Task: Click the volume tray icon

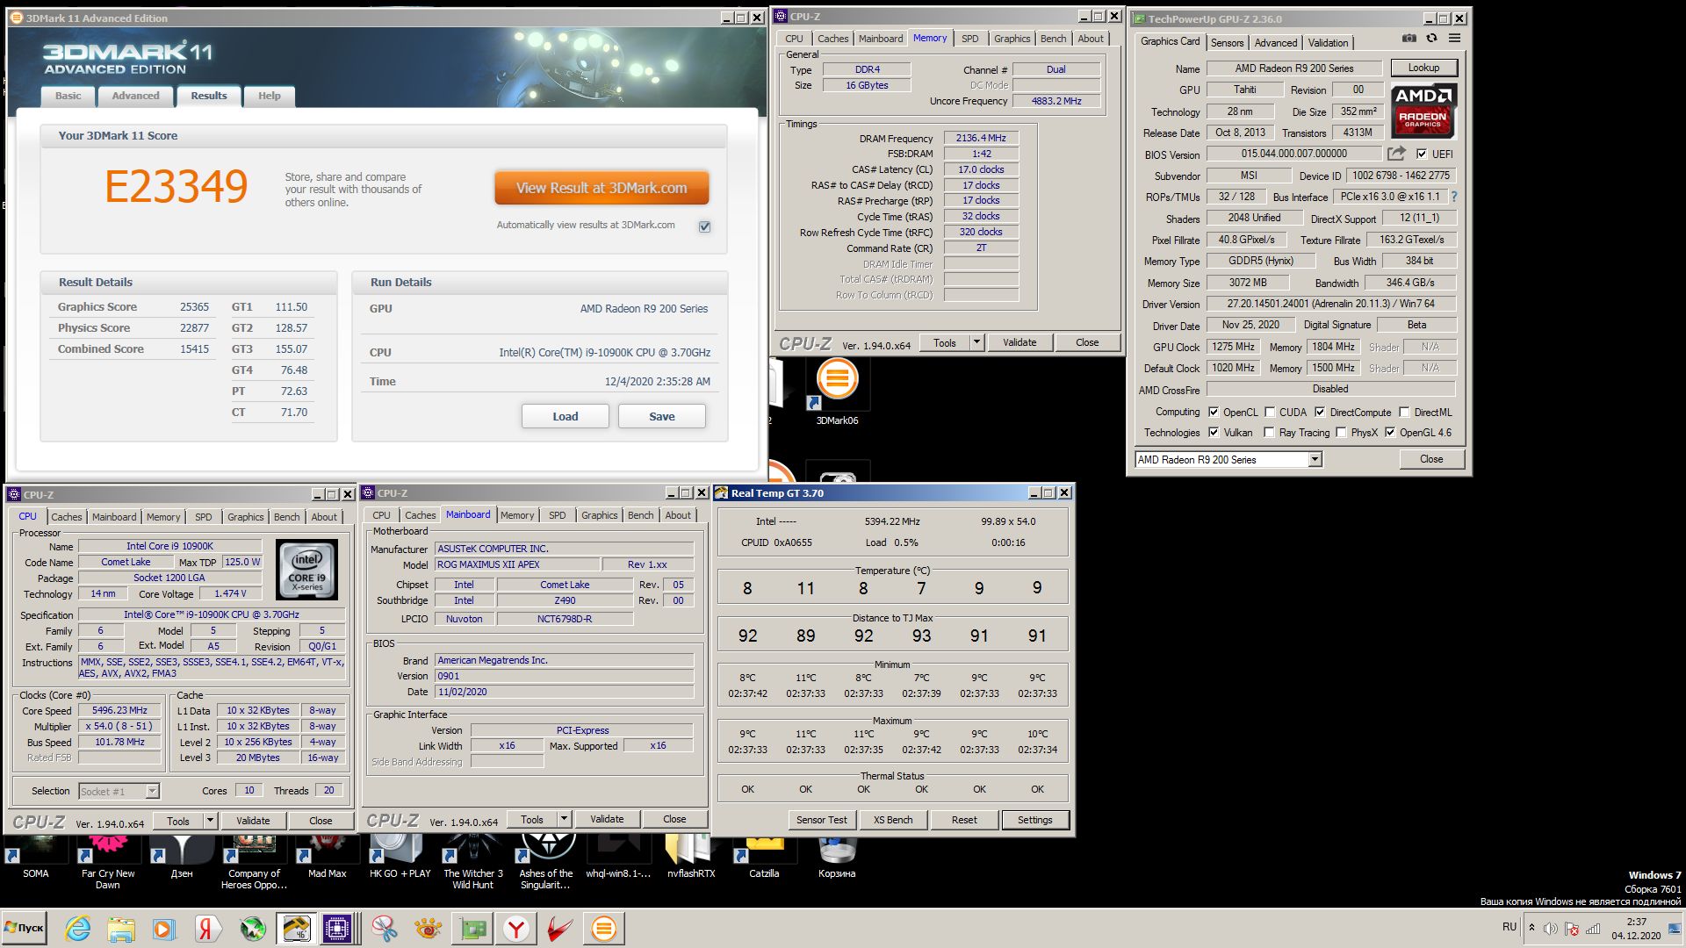Action: pyautogui.click(x=1550, y=929)
